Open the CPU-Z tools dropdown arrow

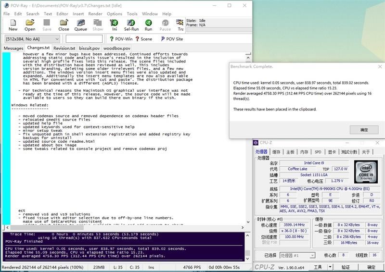[330, 267]
